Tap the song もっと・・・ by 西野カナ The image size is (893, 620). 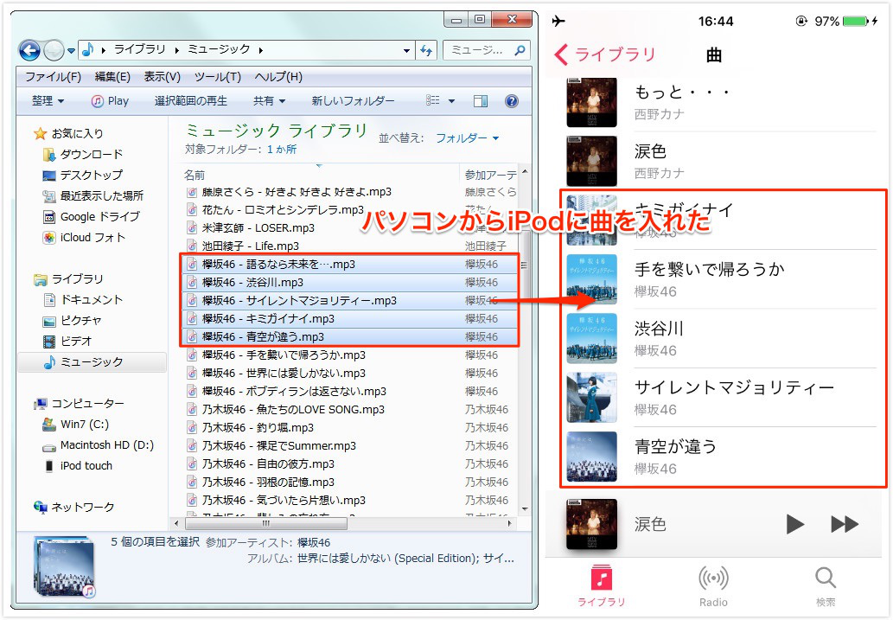[x=721, y=102]
